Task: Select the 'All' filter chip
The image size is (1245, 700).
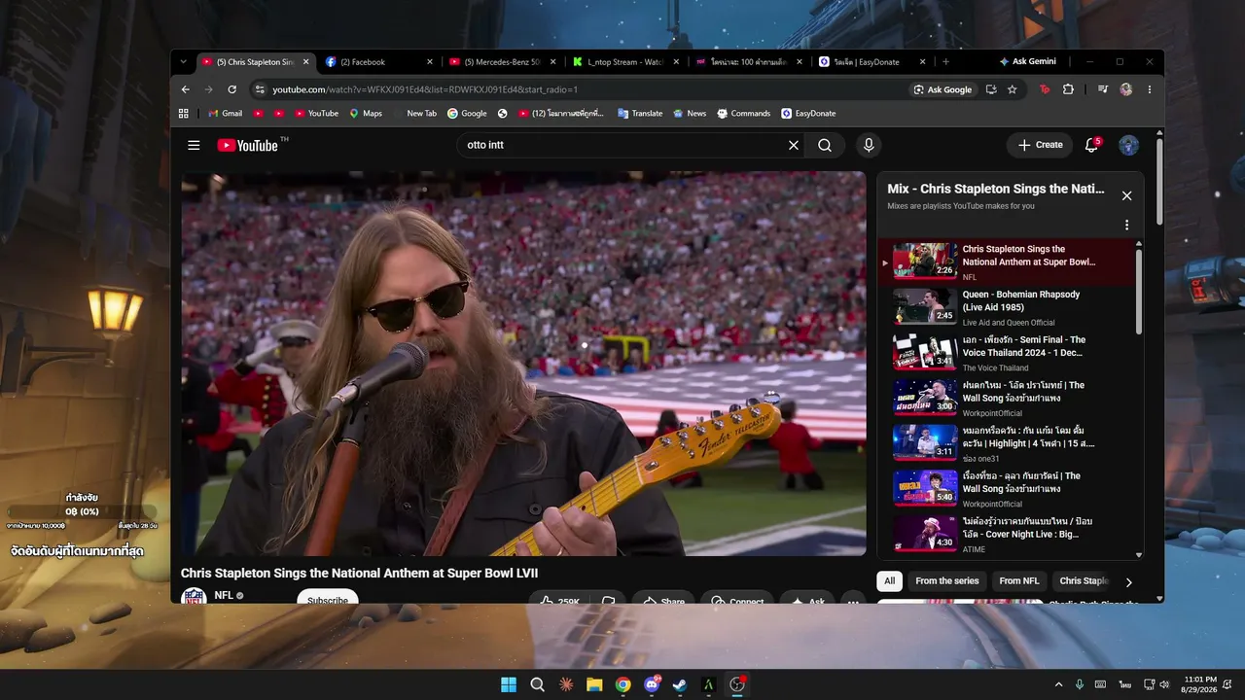Action: [889, 581]
